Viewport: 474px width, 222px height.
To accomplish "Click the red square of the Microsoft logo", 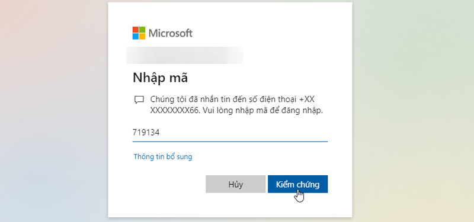I will tap(136, 30).
